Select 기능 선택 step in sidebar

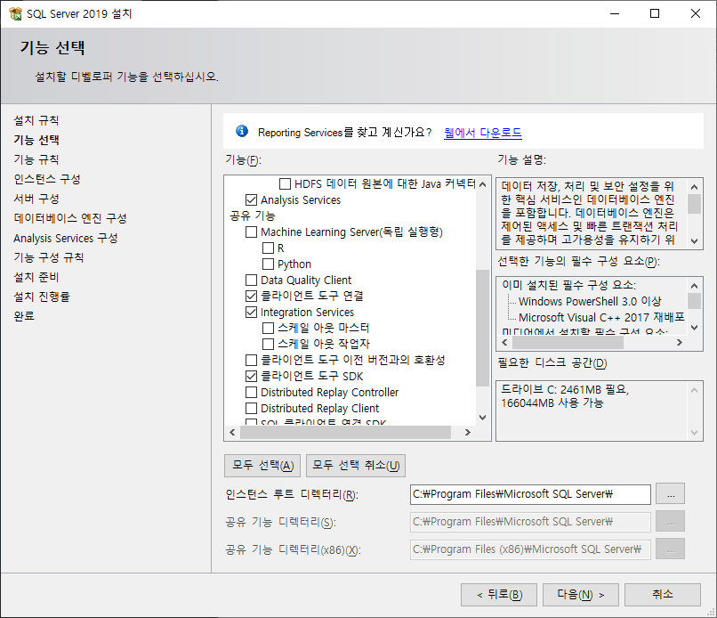(x=36, y=140)
